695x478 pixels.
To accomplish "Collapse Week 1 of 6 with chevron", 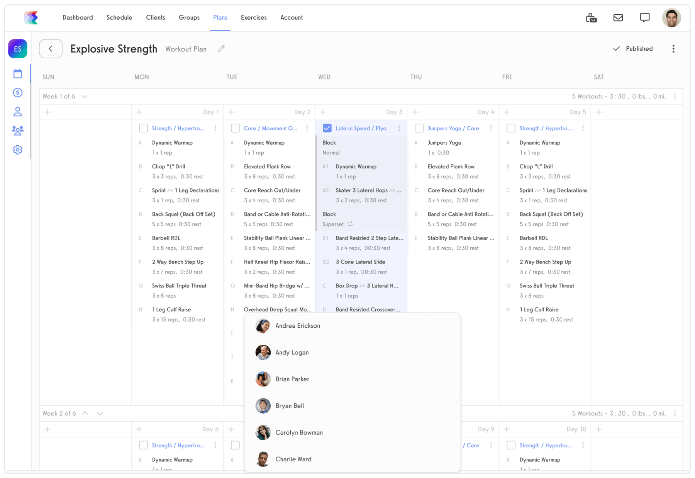I will 85,97.
